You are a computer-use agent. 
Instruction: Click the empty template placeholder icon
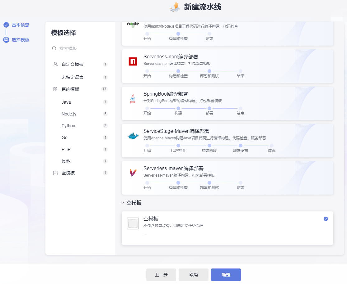tap(133, 223)
